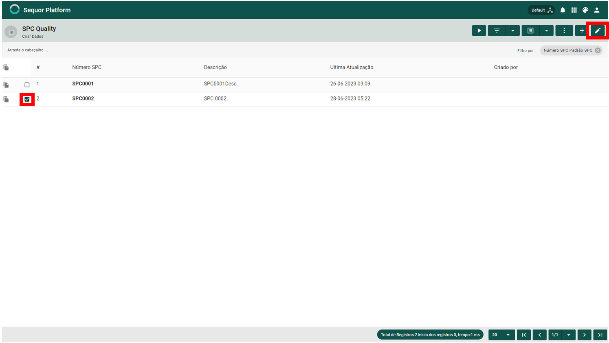The image size is (609, 343).
Task: Expand the page size dropdown arrow
Action: point(508,334)
